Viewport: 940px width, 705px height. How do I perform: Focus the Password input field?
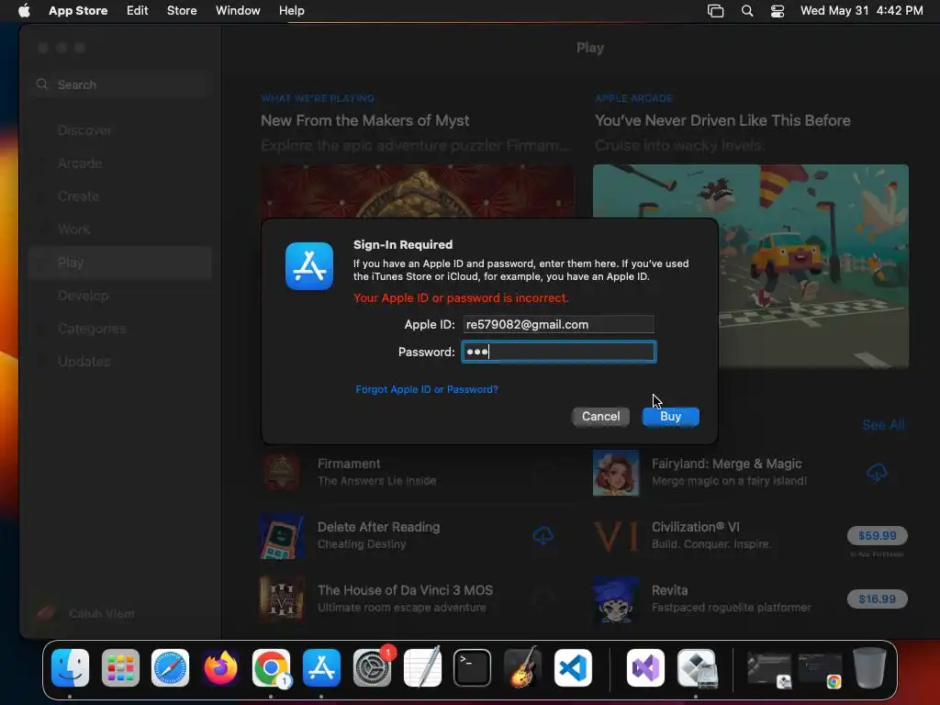click(559, 352)
